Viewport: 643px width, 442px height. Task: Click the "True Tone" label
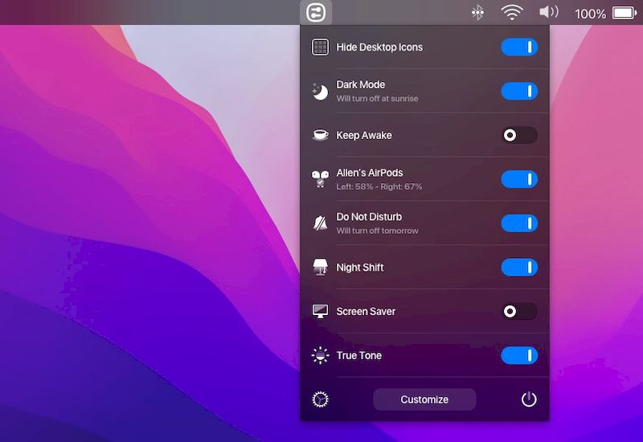point(358,355)
